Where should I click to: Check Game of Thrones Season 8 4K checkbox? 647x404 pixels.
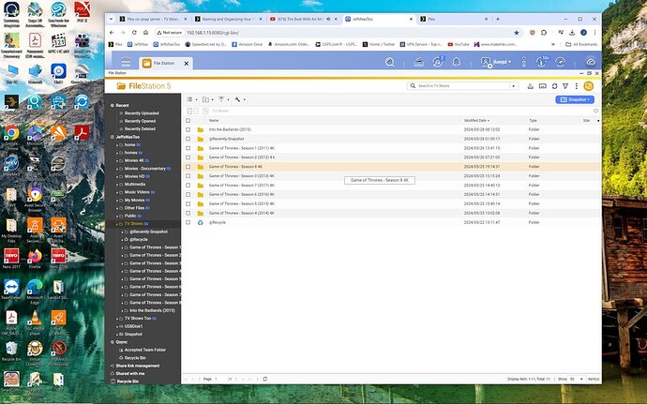tap(188, 167)
